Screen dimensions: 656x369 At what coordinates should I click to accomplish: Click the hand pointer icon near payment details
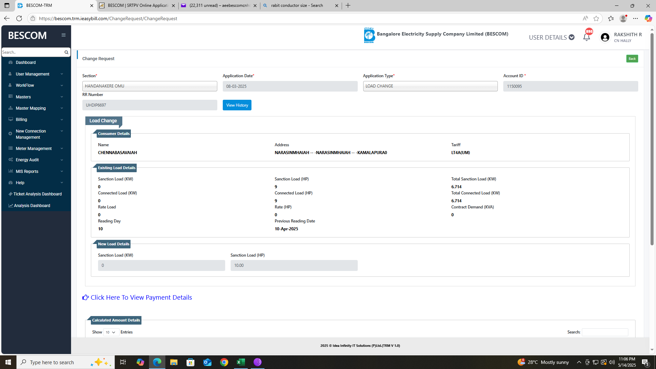coord(85,298)
